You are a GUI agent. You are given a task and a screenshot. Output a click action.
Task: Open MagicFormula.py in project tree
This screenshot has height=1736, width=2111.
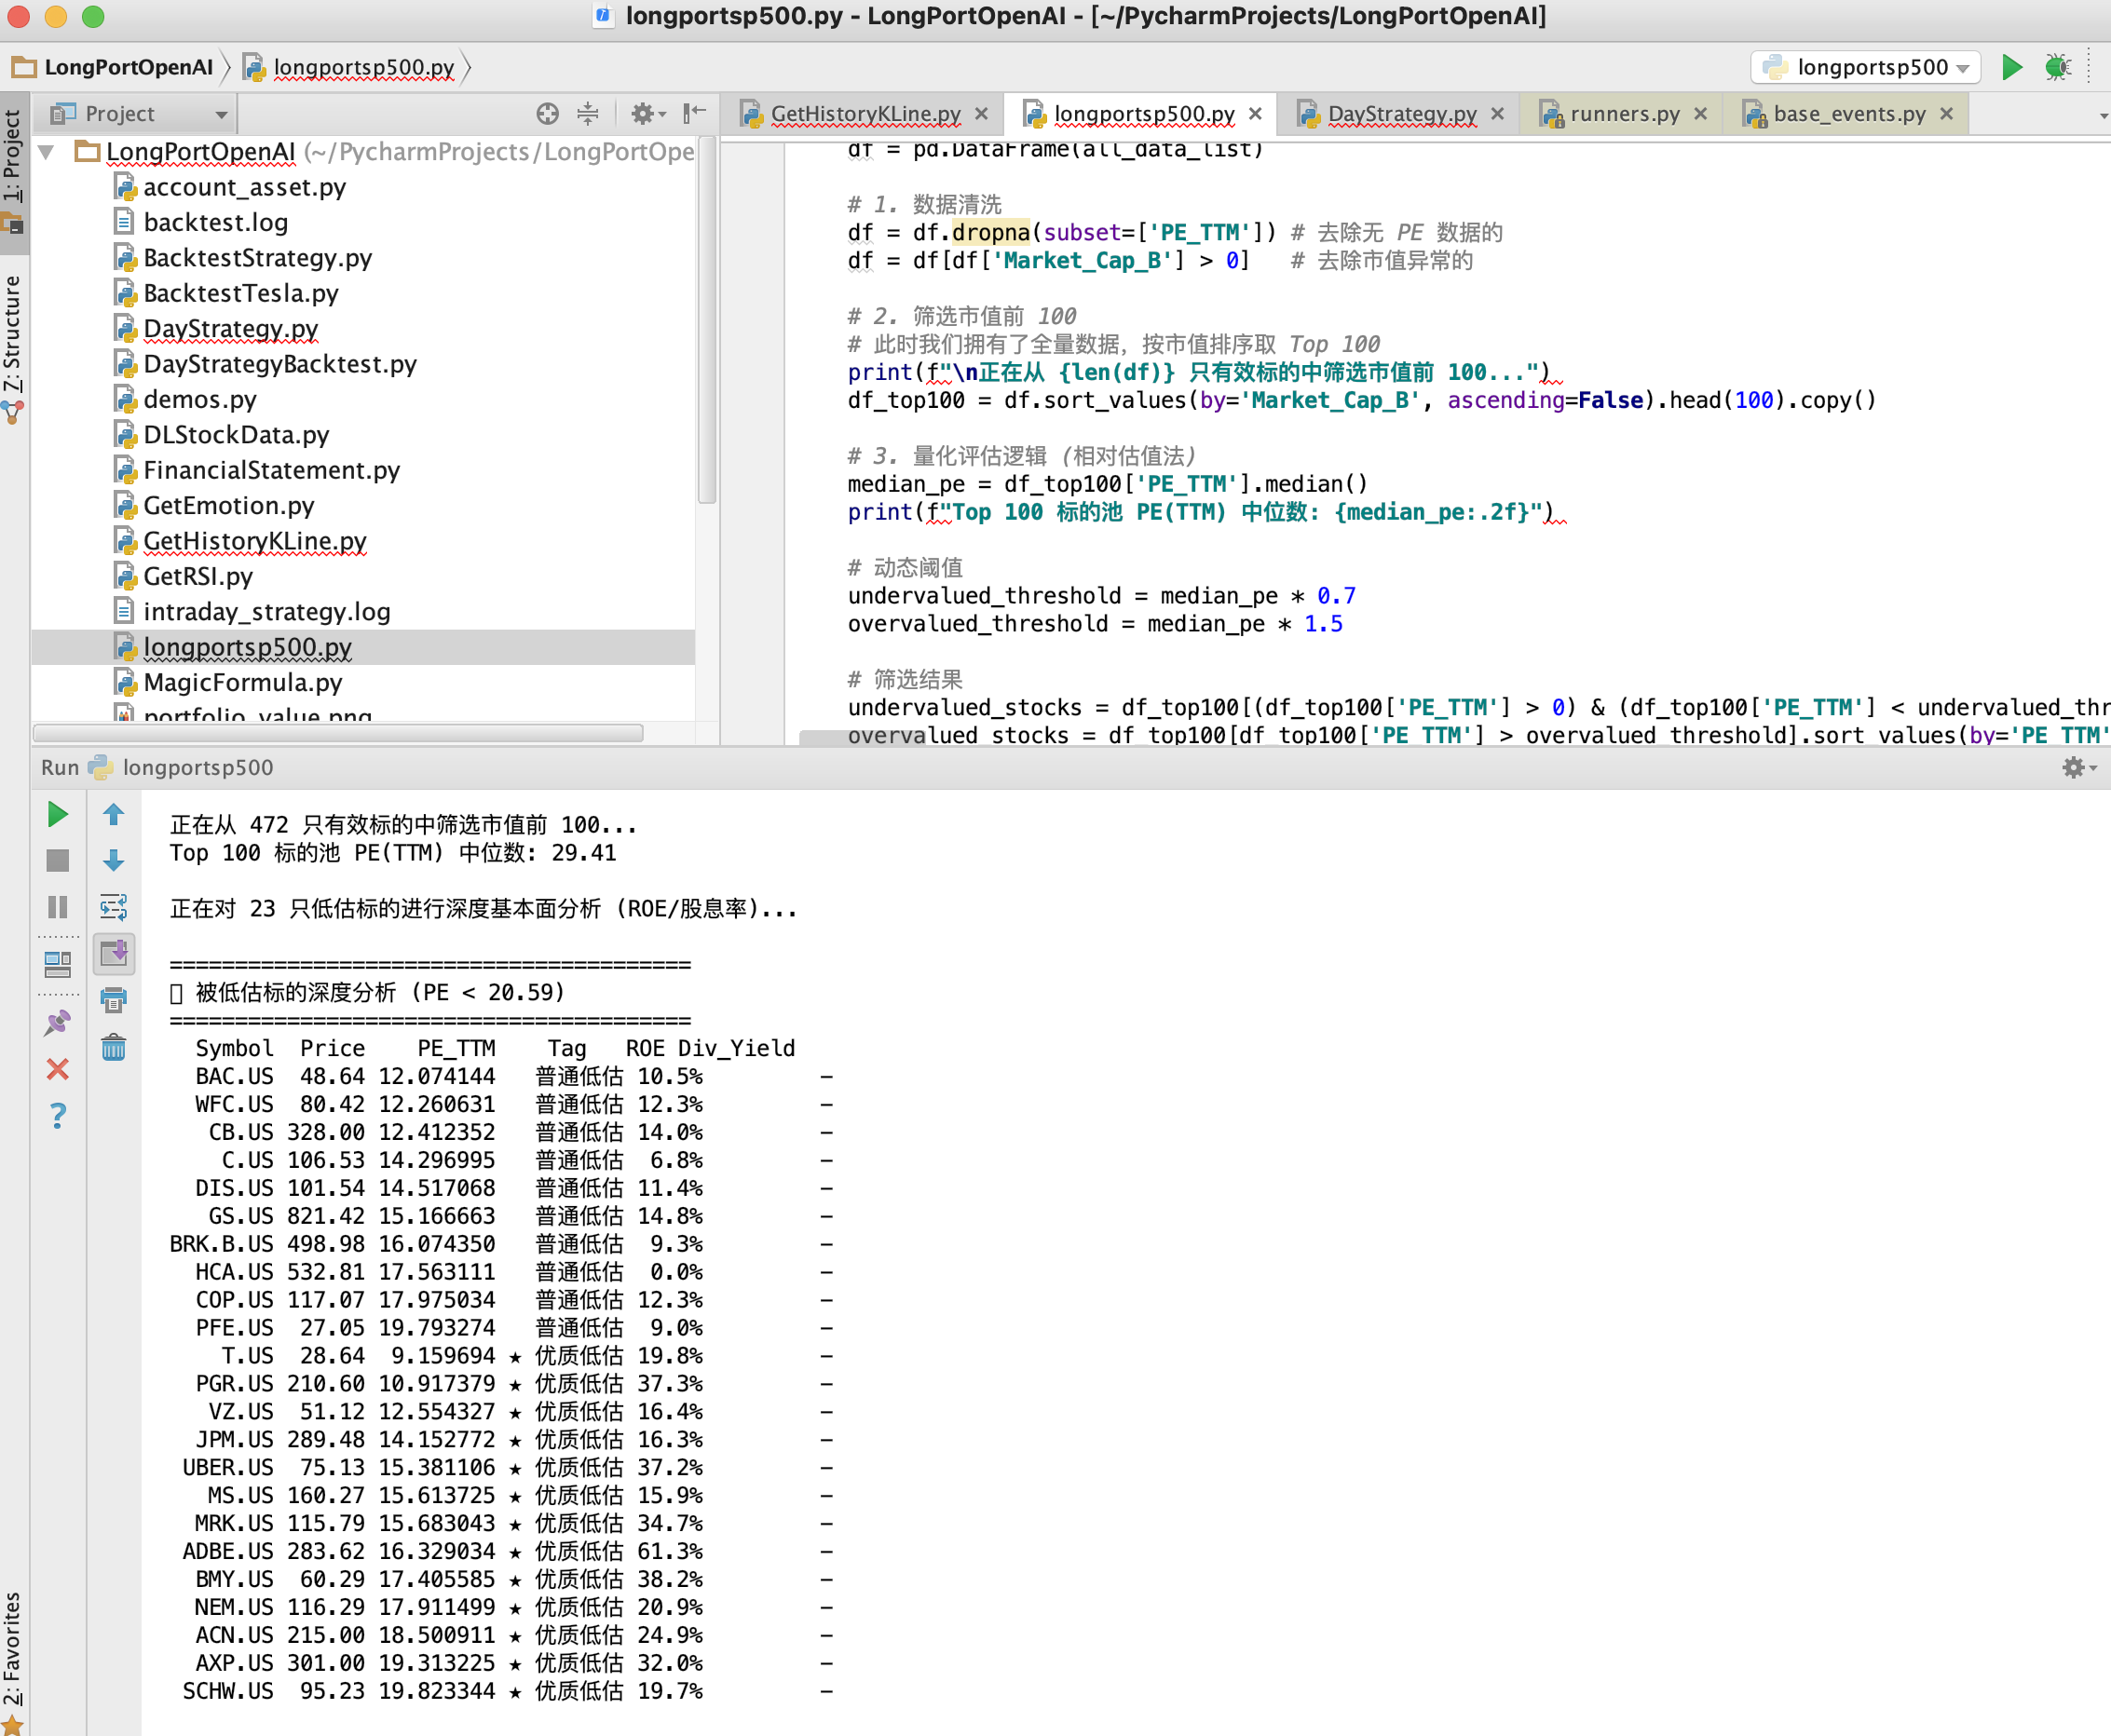point(242,682)
